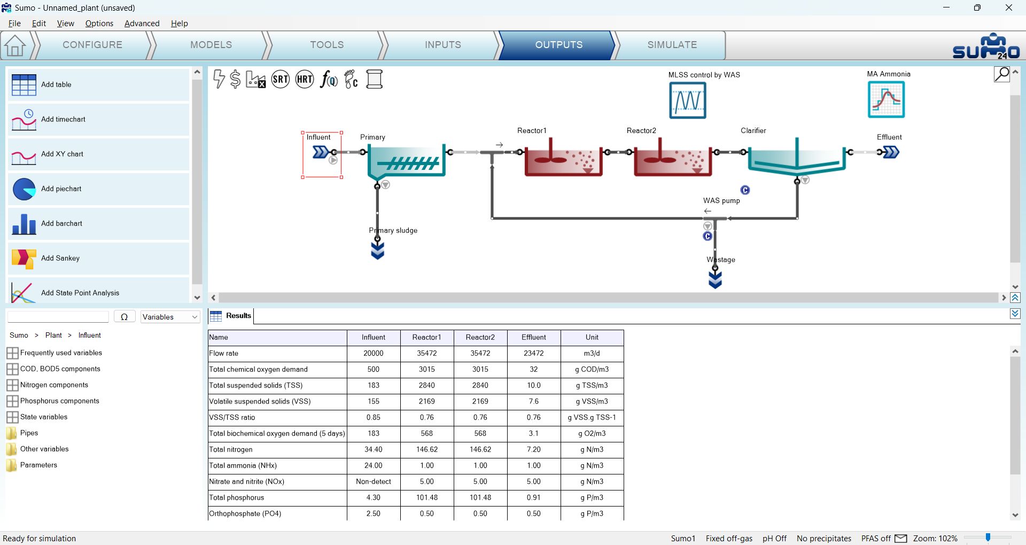This screenshot has width=1026, height=545.
Task: Switch to the INPUTS step
Action: click(x=443, y=45)
